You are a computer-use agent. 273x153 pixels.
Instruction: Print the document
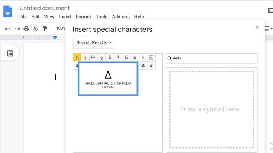click(x=26, y=28)
